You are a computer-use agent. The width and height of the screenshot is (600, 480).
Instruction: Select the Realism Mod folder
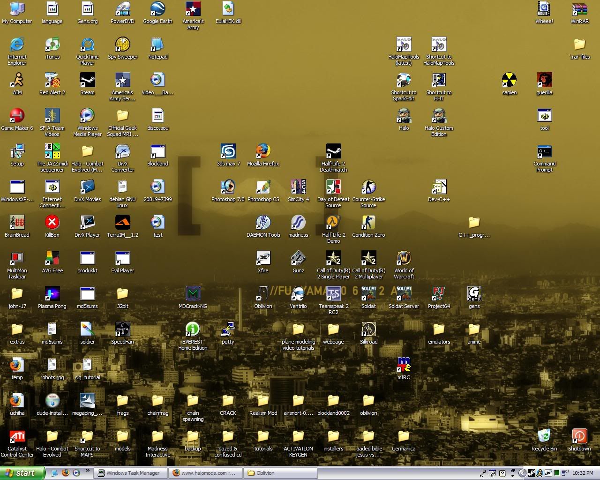tap(263, 405)
